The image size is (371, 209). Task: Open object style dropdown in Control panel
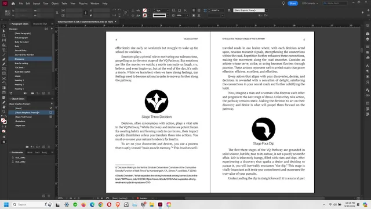pyautogui.click(x=267, y=10)
